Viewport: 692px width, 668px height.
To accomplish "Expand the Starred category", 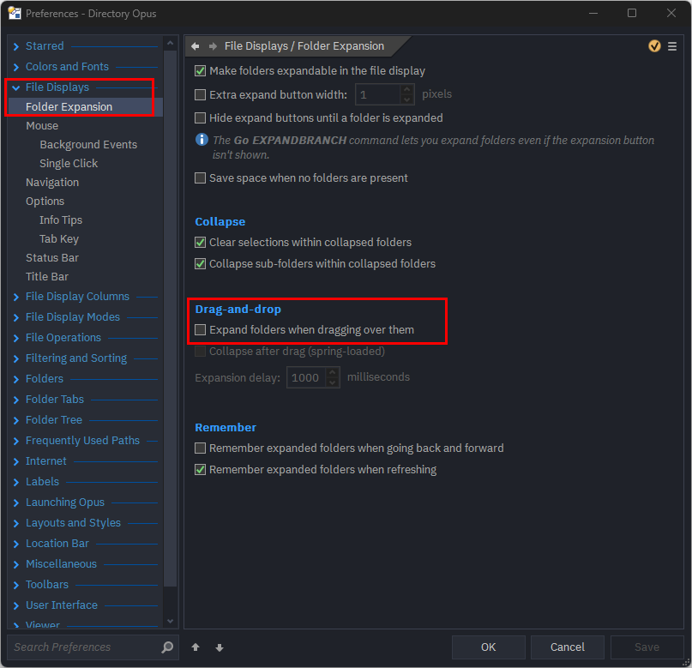I will [x=16, y=46].
